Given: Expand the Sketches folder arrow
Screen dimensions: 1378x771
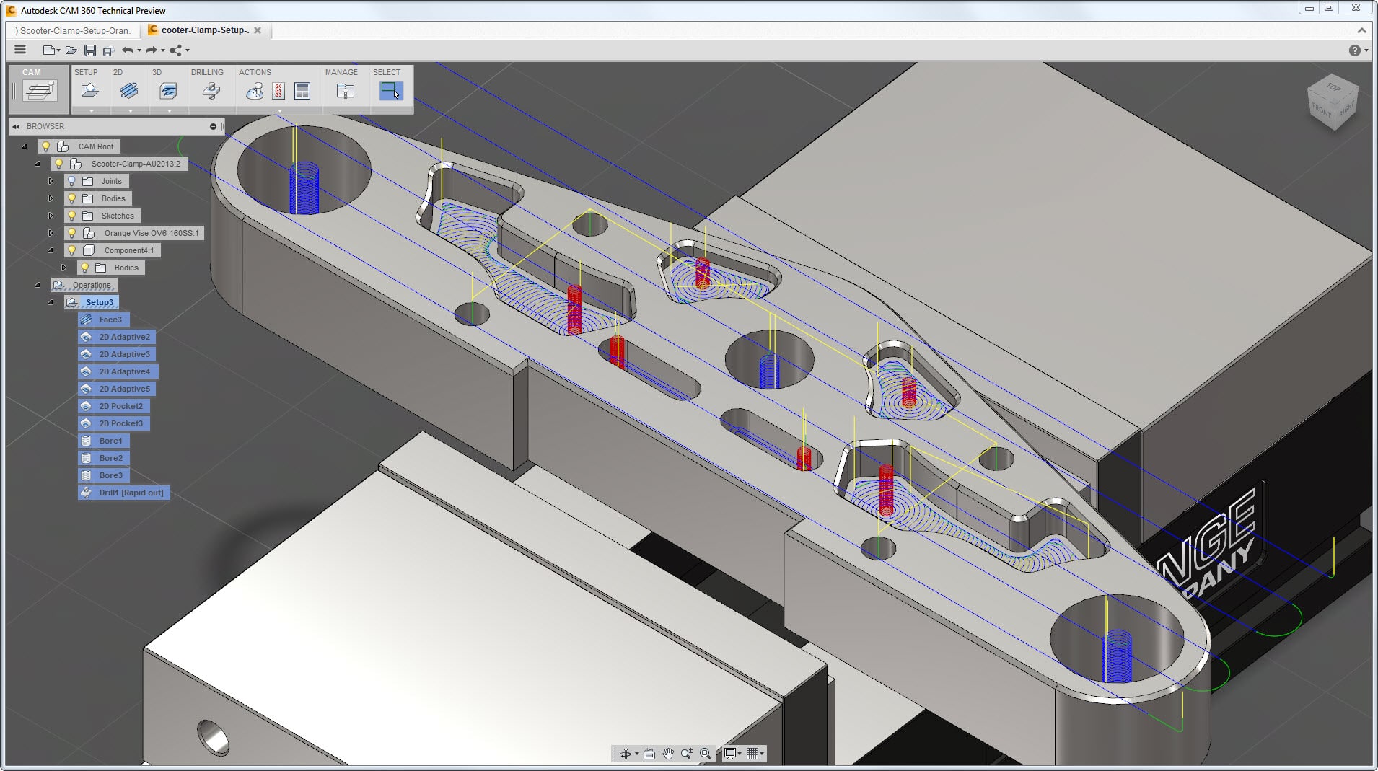Looking at the screenshot, I should coord(51,216).
